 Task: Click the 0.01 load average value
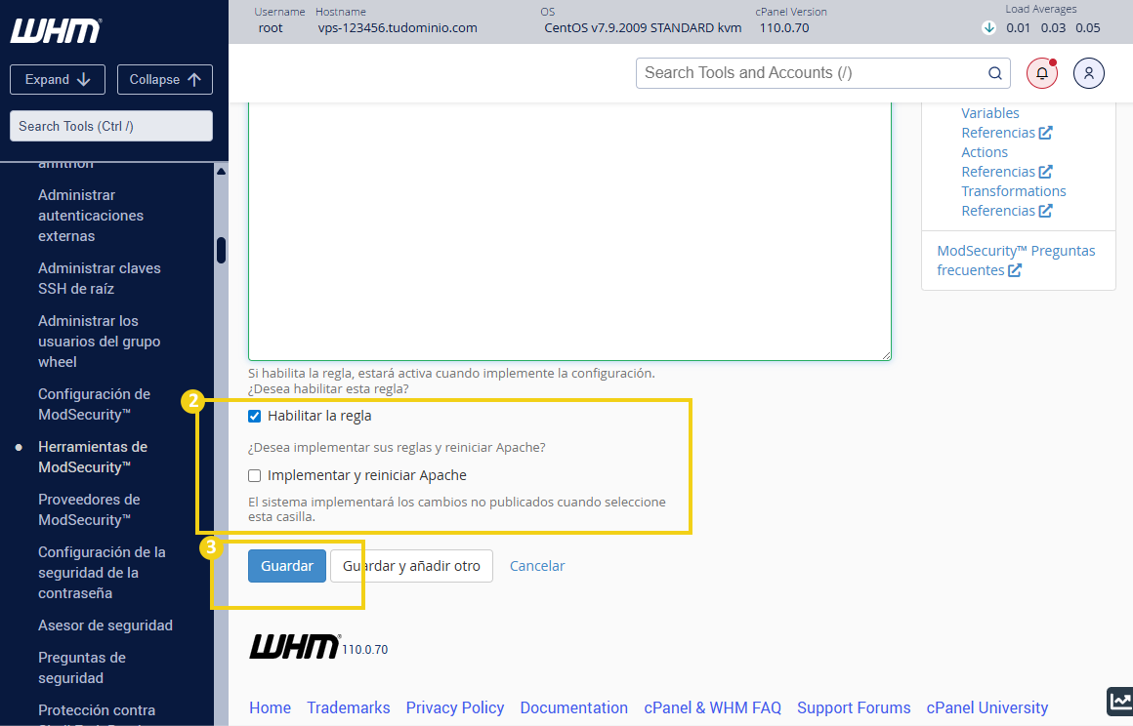click(x=1018, y=28)
